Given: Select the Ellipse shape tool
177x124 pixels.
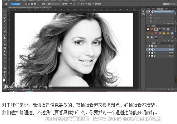Looking at the screenshot, I should pos(4,68).
